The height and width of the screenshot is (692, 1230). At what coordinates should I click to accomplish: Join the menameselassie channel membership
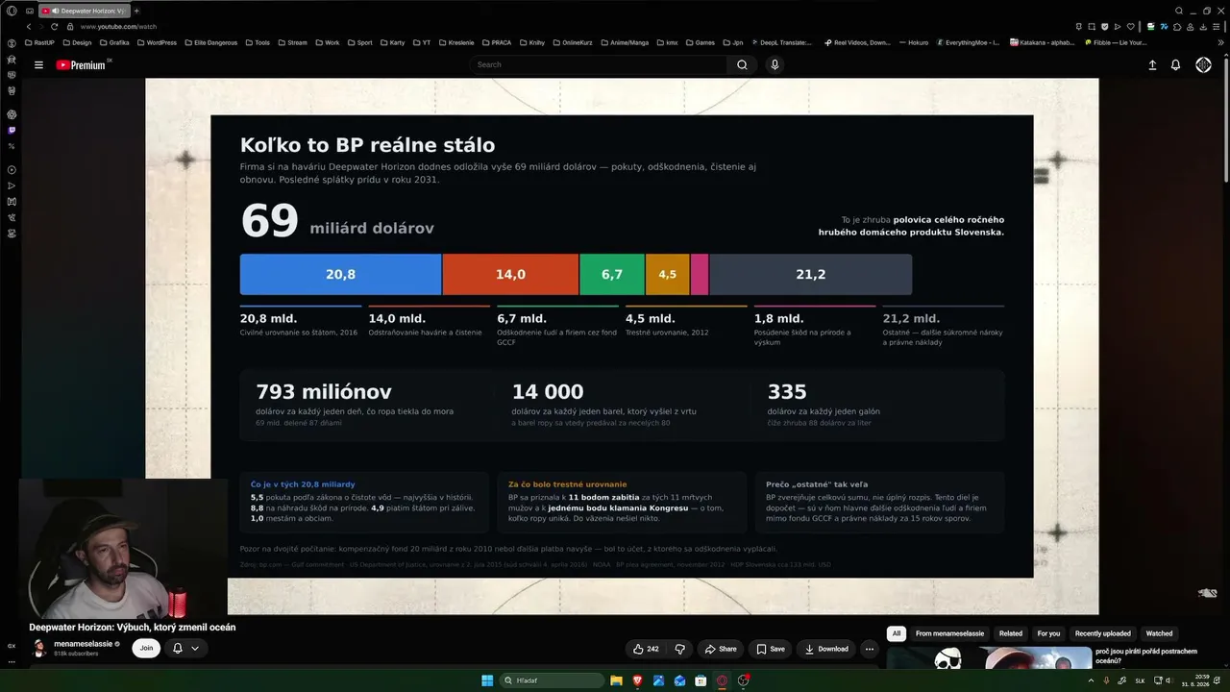coord(146,649)
